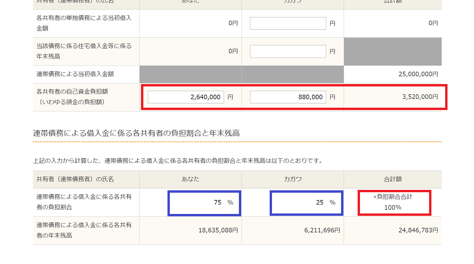This screenshot has height=264, width=474.
Task: Click the 連帯債務による借入金に係る各共有者の負担割合と年末残高 heading
Action: tap(136, 133)
